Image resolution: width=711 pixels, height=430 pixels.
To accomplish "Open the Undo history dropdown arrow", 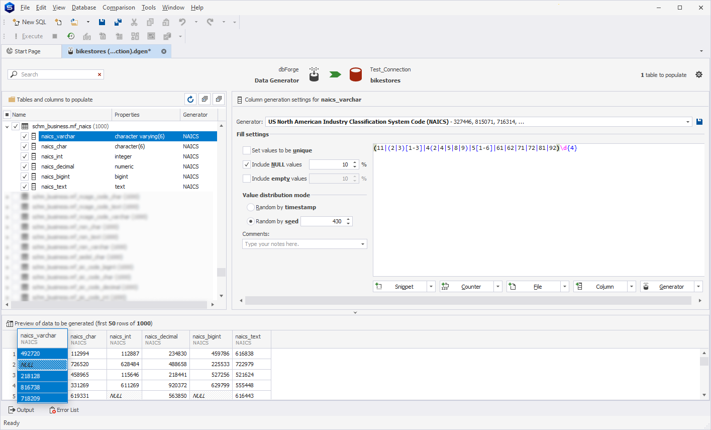I will pos(196,22).
